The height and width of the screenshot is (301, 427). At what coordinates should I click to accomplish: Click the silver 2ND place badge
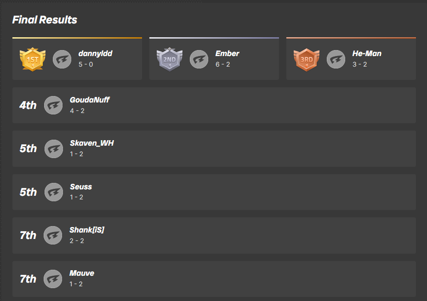coord(170,59)
